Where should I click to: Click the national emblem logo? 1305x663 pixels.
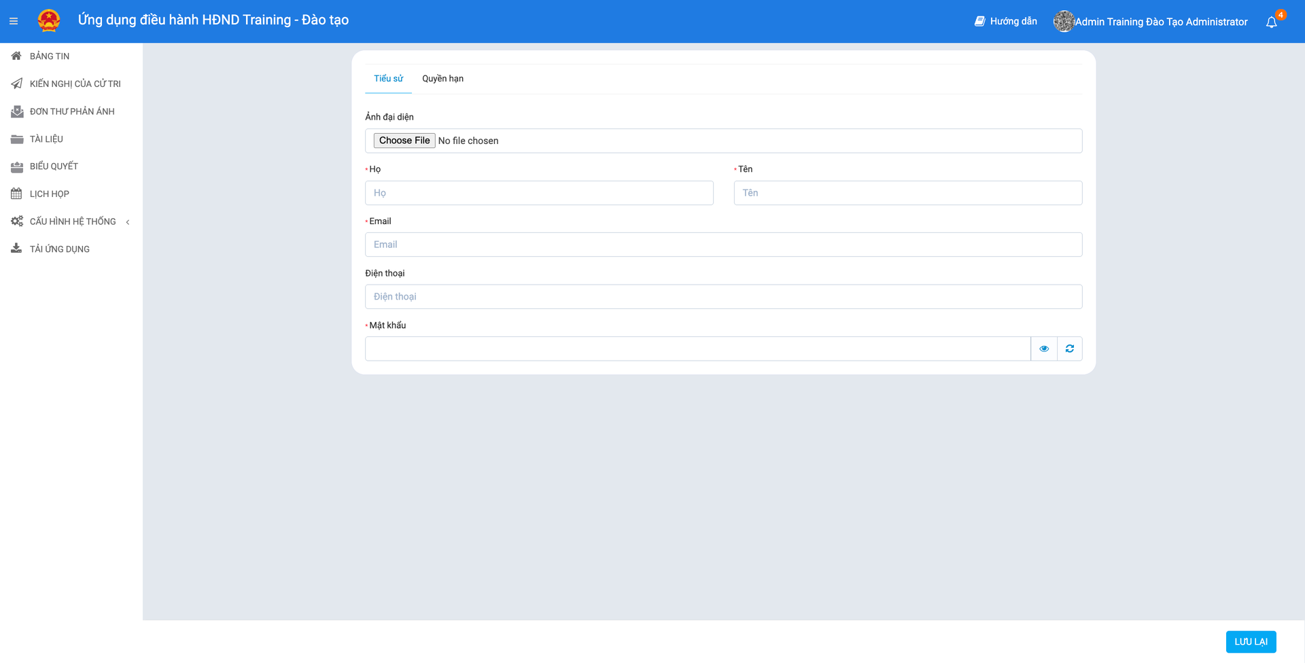[49, 20]
